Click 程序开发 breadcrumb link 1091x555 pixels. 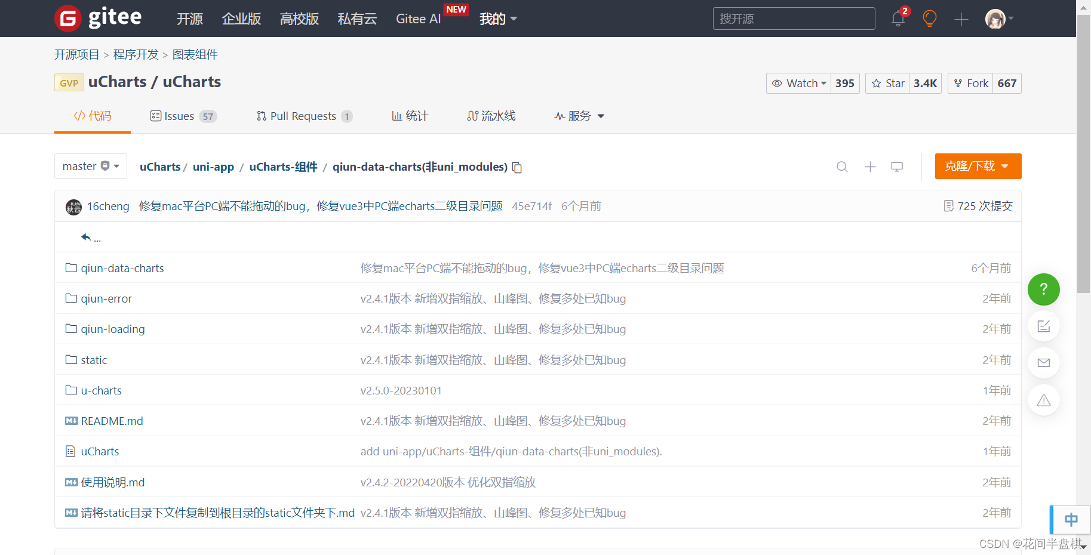(136, 54)
